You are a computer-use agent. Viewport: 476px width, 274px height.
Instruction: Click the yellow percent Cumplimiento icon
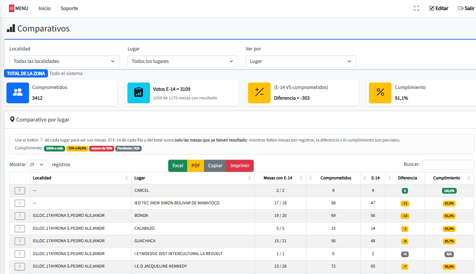tap(380, 93)
